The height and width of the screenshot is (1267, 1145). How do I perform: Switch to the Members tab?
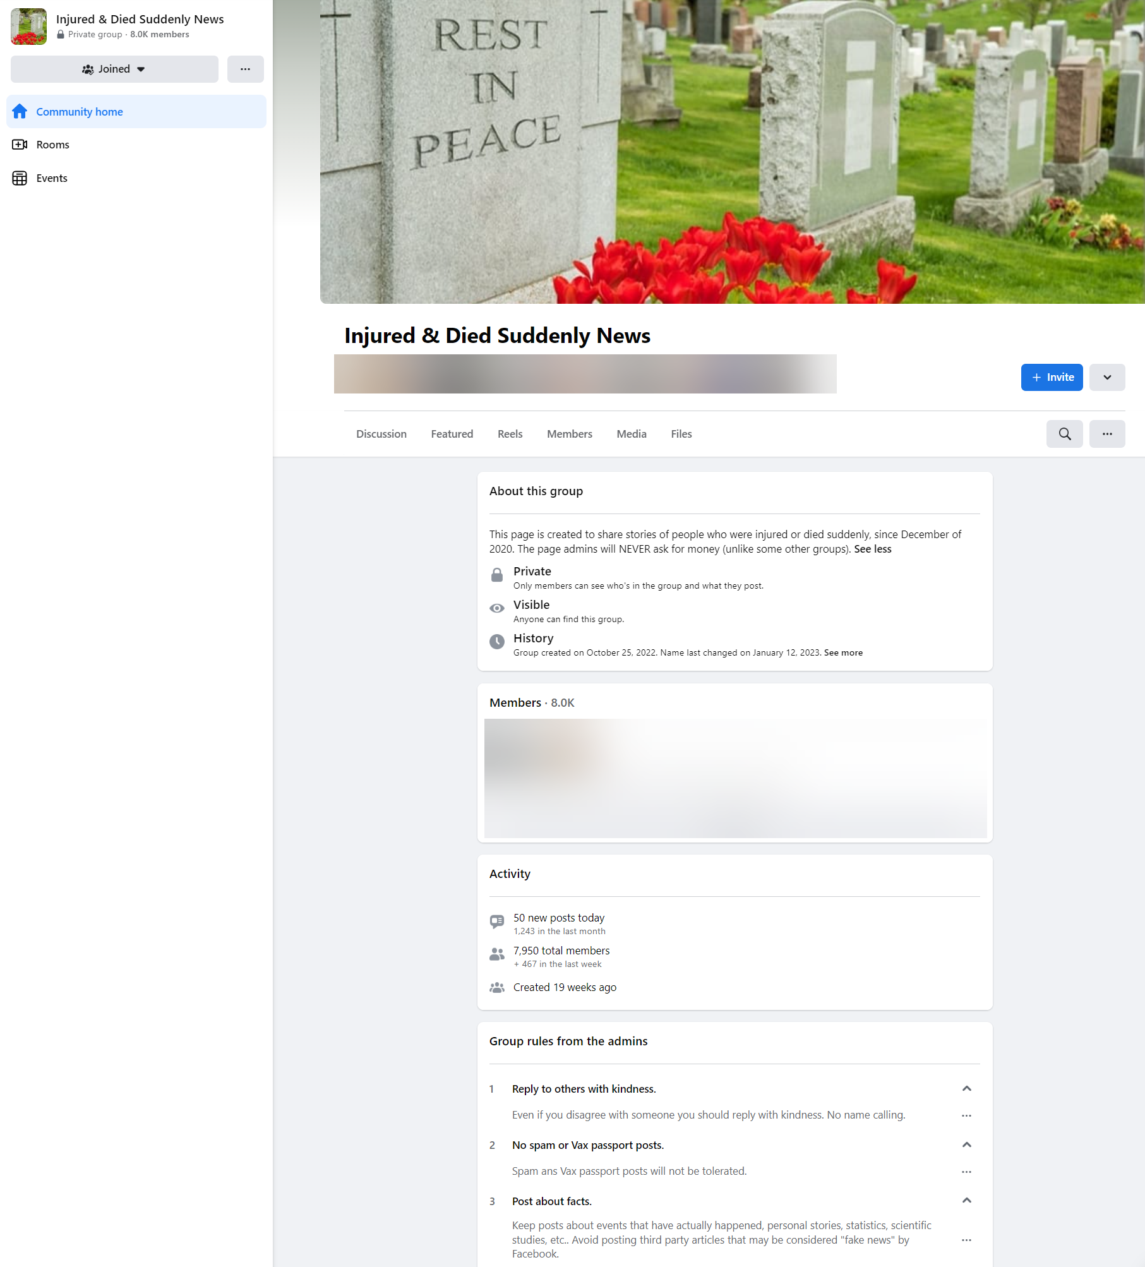click(x=569, y=434)
